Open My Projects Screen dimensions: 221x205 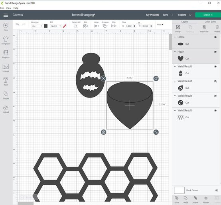point(152,15)
